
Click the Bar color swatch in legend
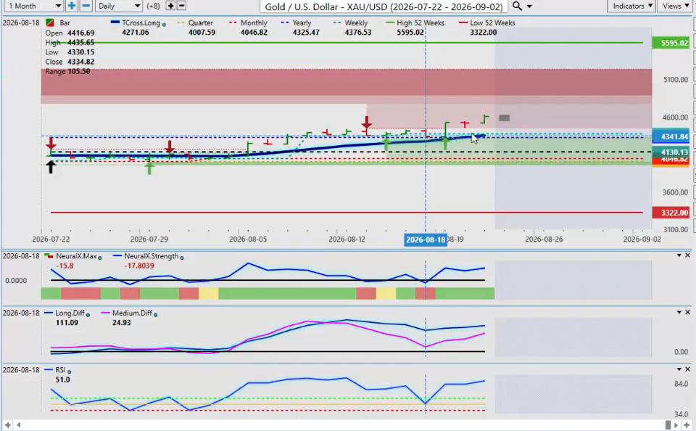pyautogui.click(x=50, y=22)
